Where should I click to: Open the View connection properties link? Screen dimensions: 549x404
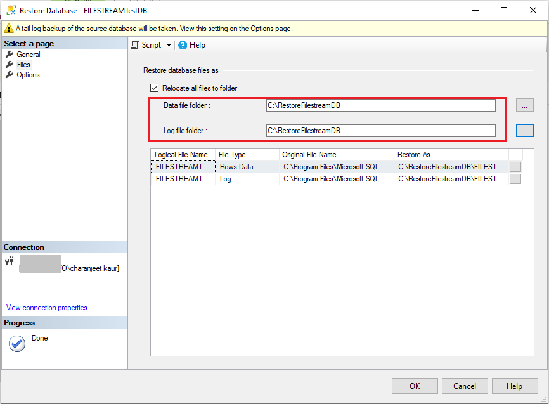coord(46,308)
